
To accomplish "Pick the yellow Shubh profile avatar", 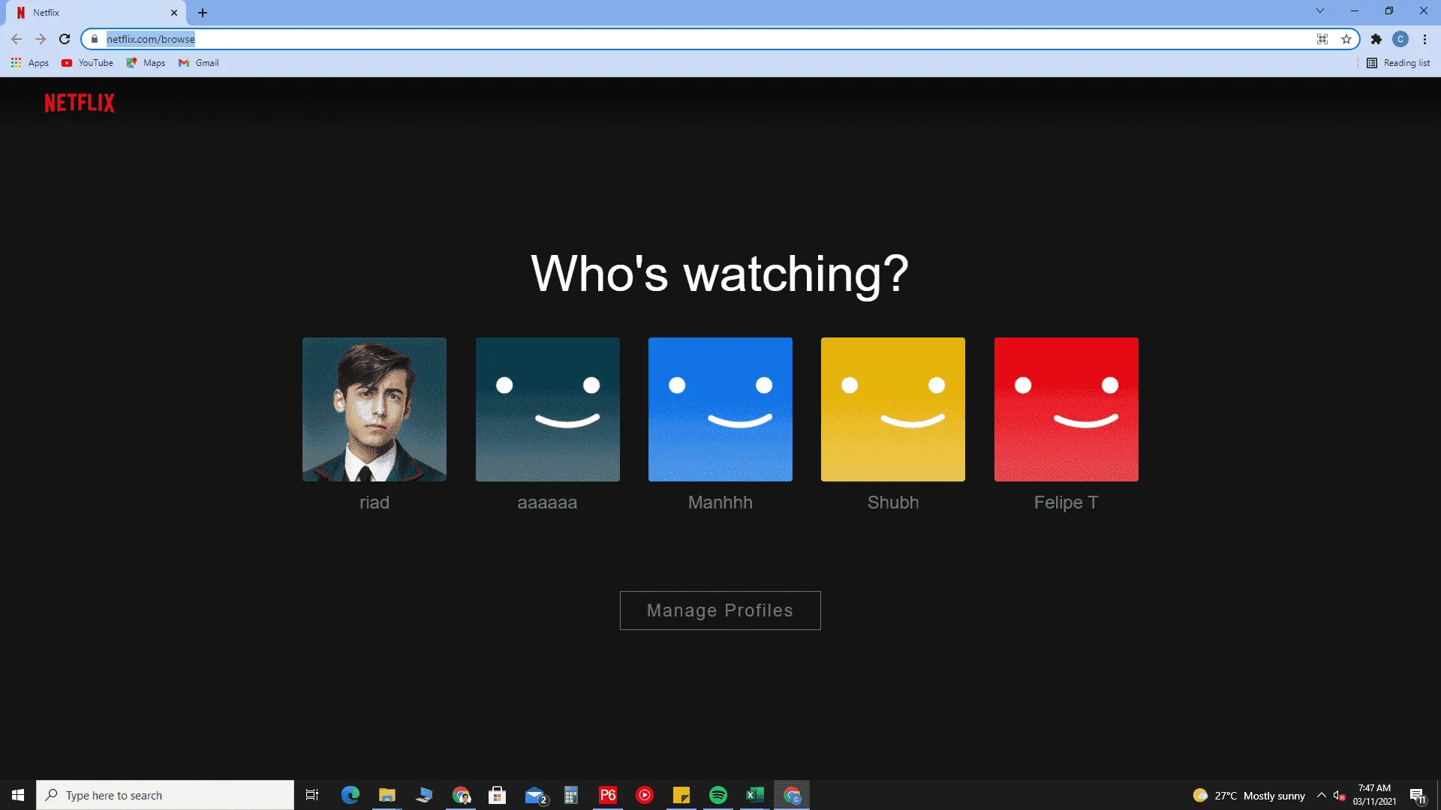I will pyautogui.click(x=893, y=409).
